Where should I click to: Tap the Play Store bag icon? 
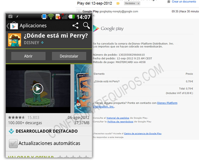14,26
